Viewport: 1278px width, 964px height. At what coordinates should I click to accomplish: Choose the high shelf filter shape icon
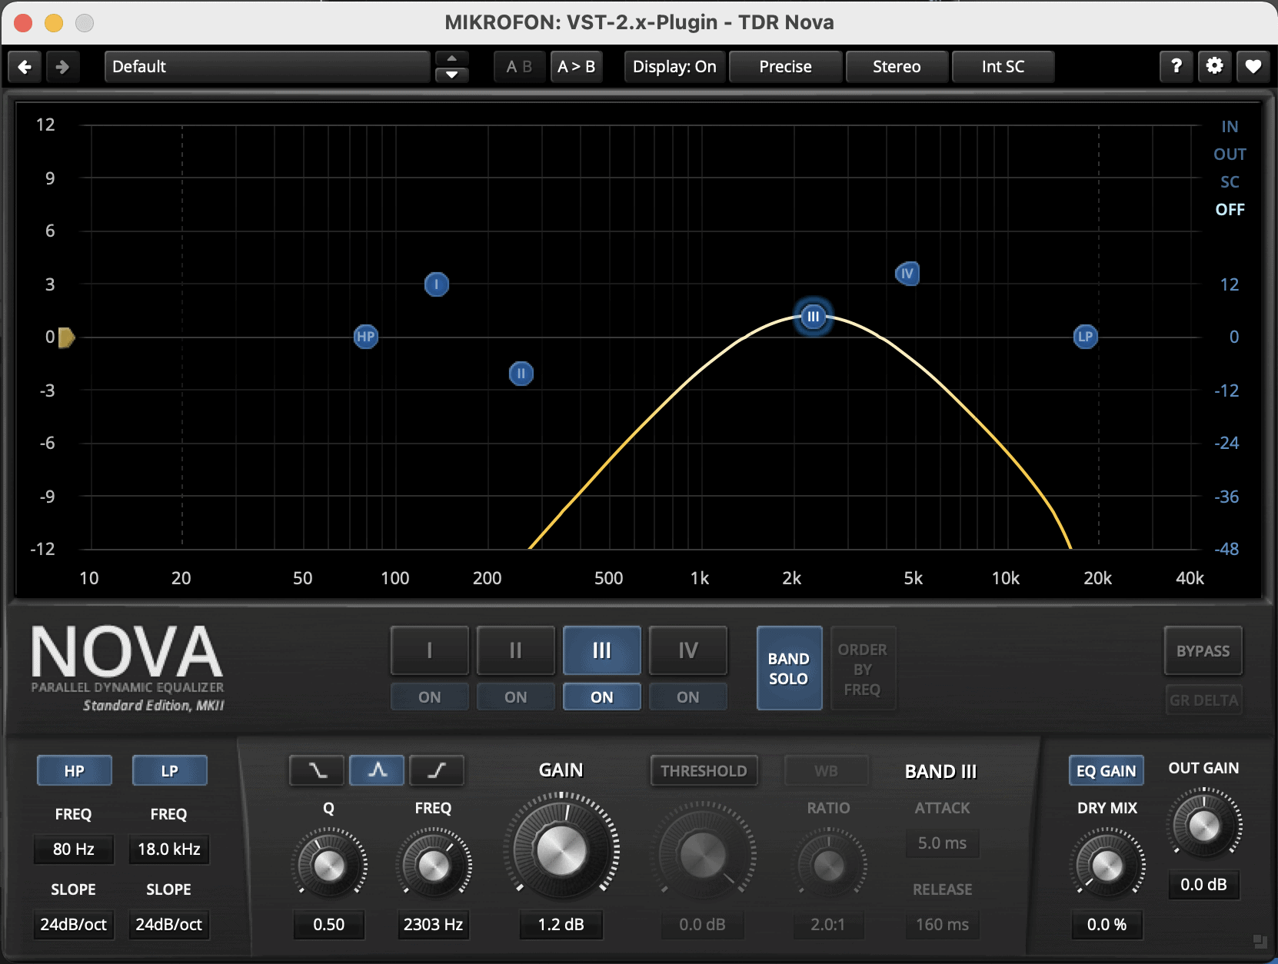click(437, 770)
